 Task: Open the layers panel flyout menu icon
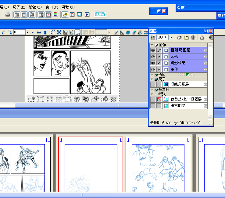point(210,38)
